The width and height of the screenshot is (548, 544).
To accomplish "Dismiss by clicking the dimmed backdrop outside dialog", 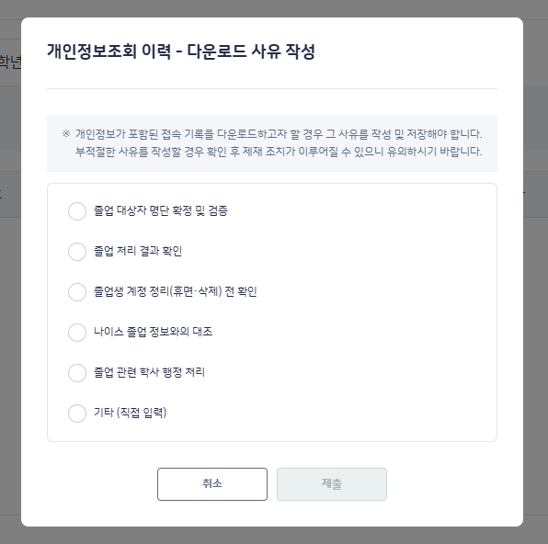I will (535, 314).
